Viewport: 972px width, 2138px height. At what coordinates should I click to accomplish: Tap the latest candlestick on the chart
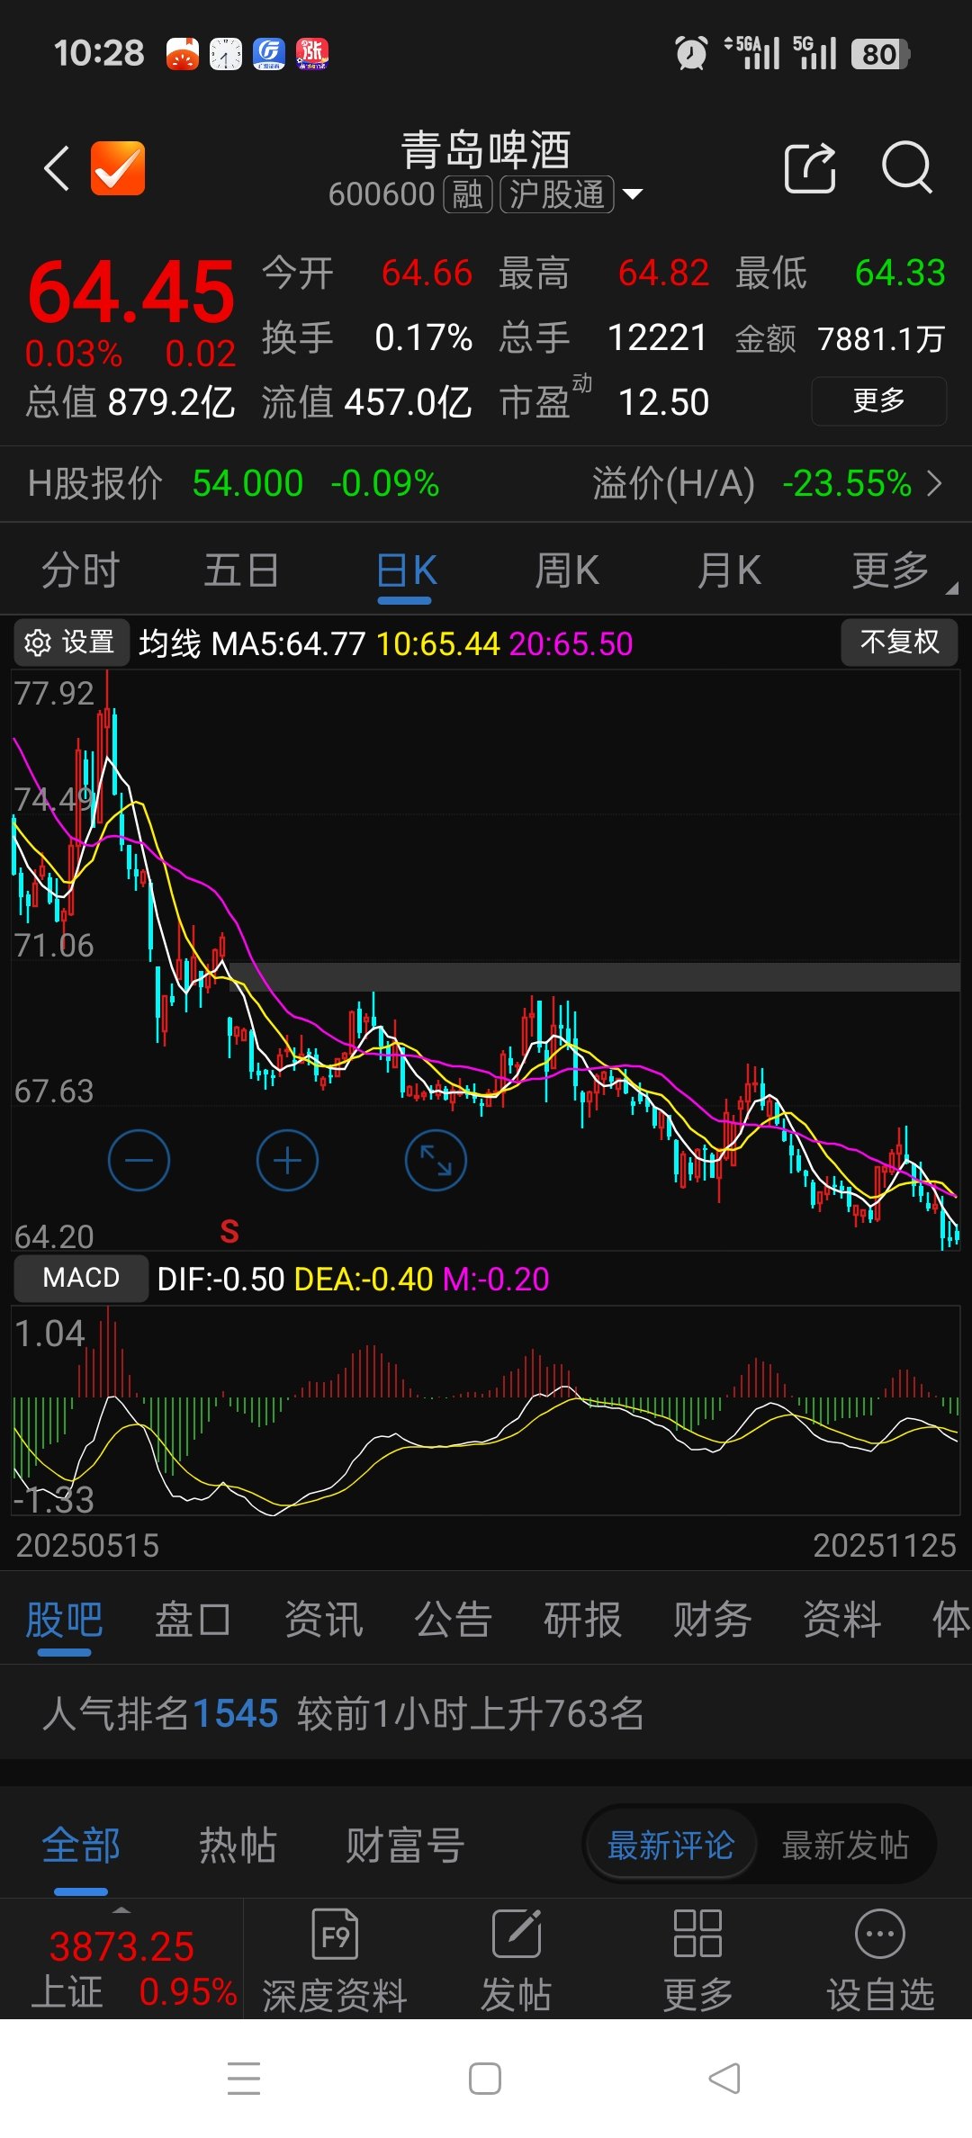click(956, 1235)
